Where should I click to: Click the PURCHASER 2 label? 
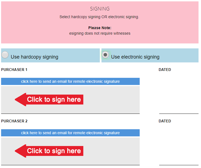(14, 121)
